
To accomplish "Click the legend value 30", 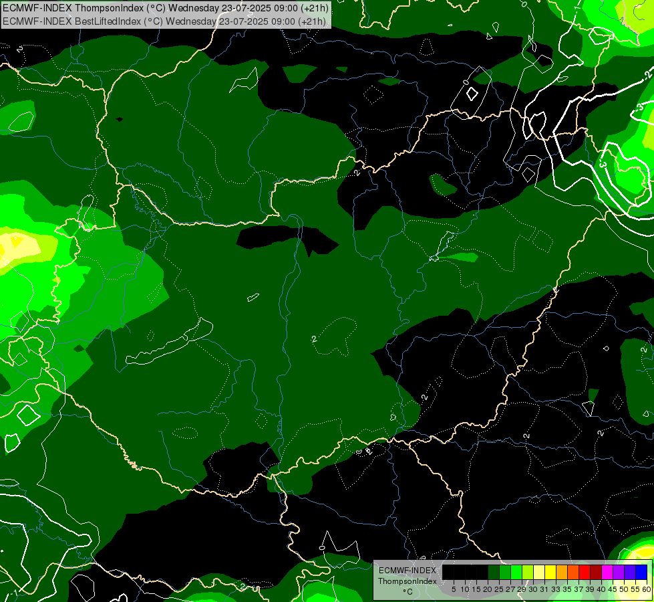I will coord(533,589).
